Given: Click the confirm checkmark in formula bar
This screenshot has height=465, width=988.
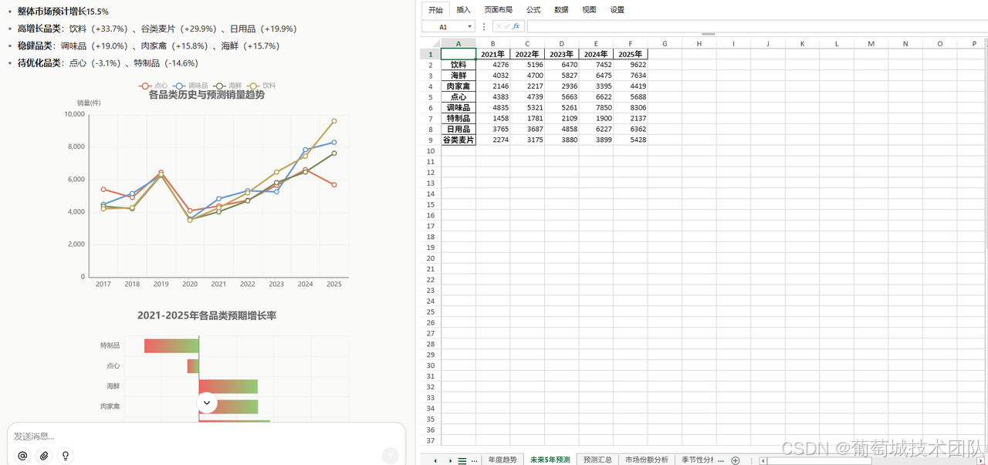Looking at the screenshot, I should point(507,26).
